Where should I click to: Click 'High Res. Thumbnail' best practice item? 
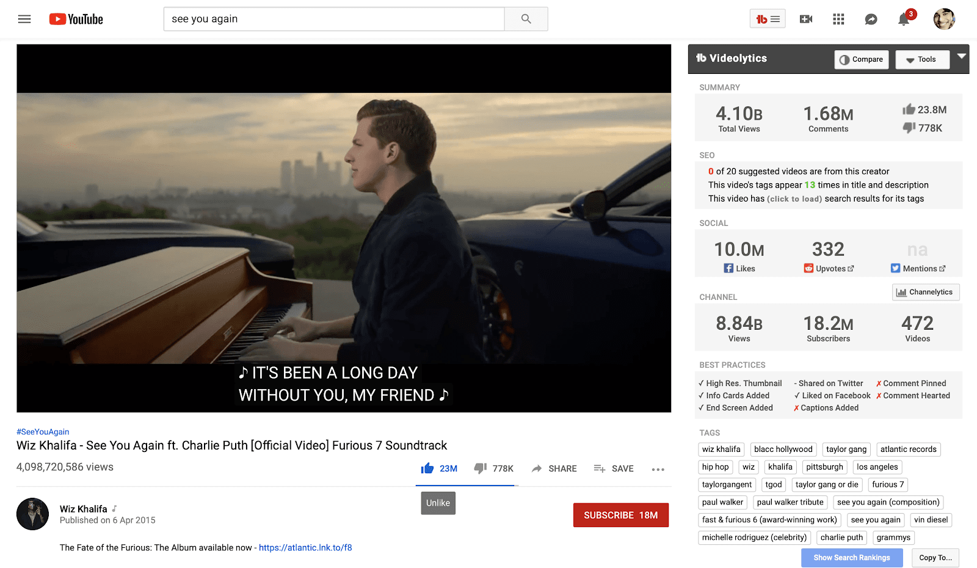tap(740, 384)
